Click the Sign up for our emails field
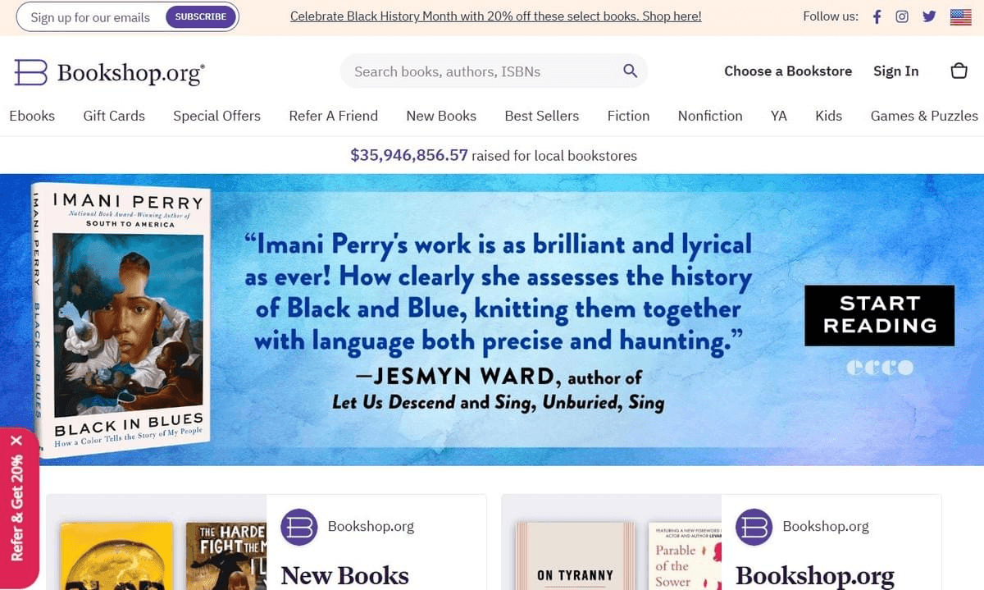The width and height of the screenshot is (984, 590). click(x=91, y=16)
